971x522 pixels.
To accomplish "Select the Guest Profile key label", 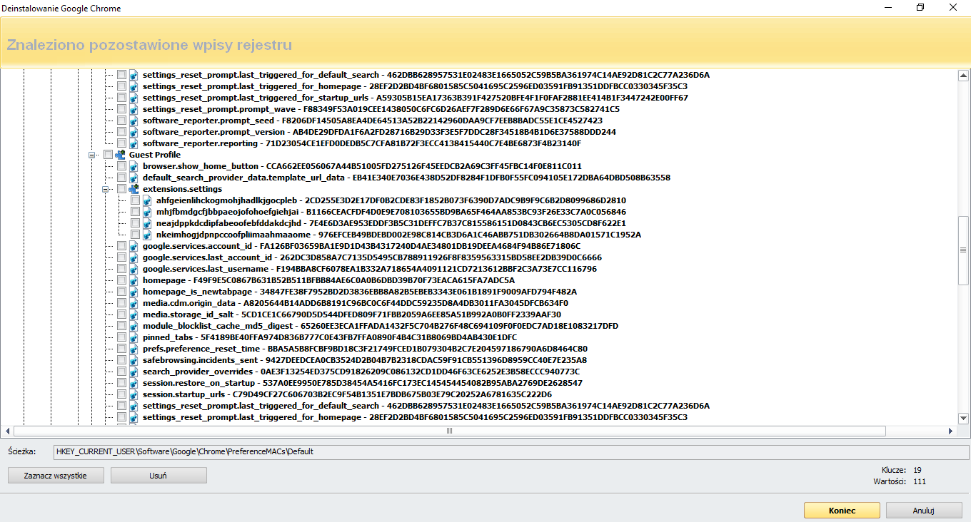I will 155,155.
